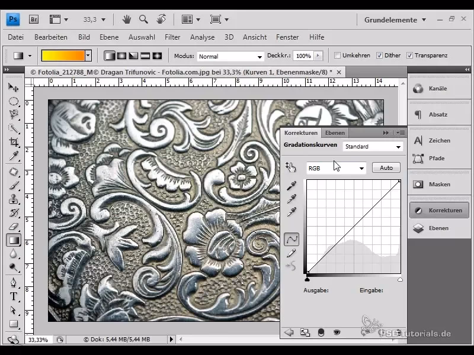Select the Pen tool
The width and height of the screenshot is (474, 355).
(13, 283)
